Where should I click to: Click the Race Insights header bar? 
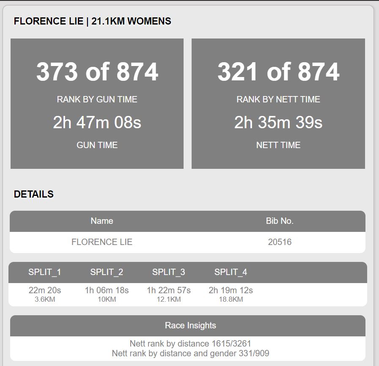pos(187,326)
